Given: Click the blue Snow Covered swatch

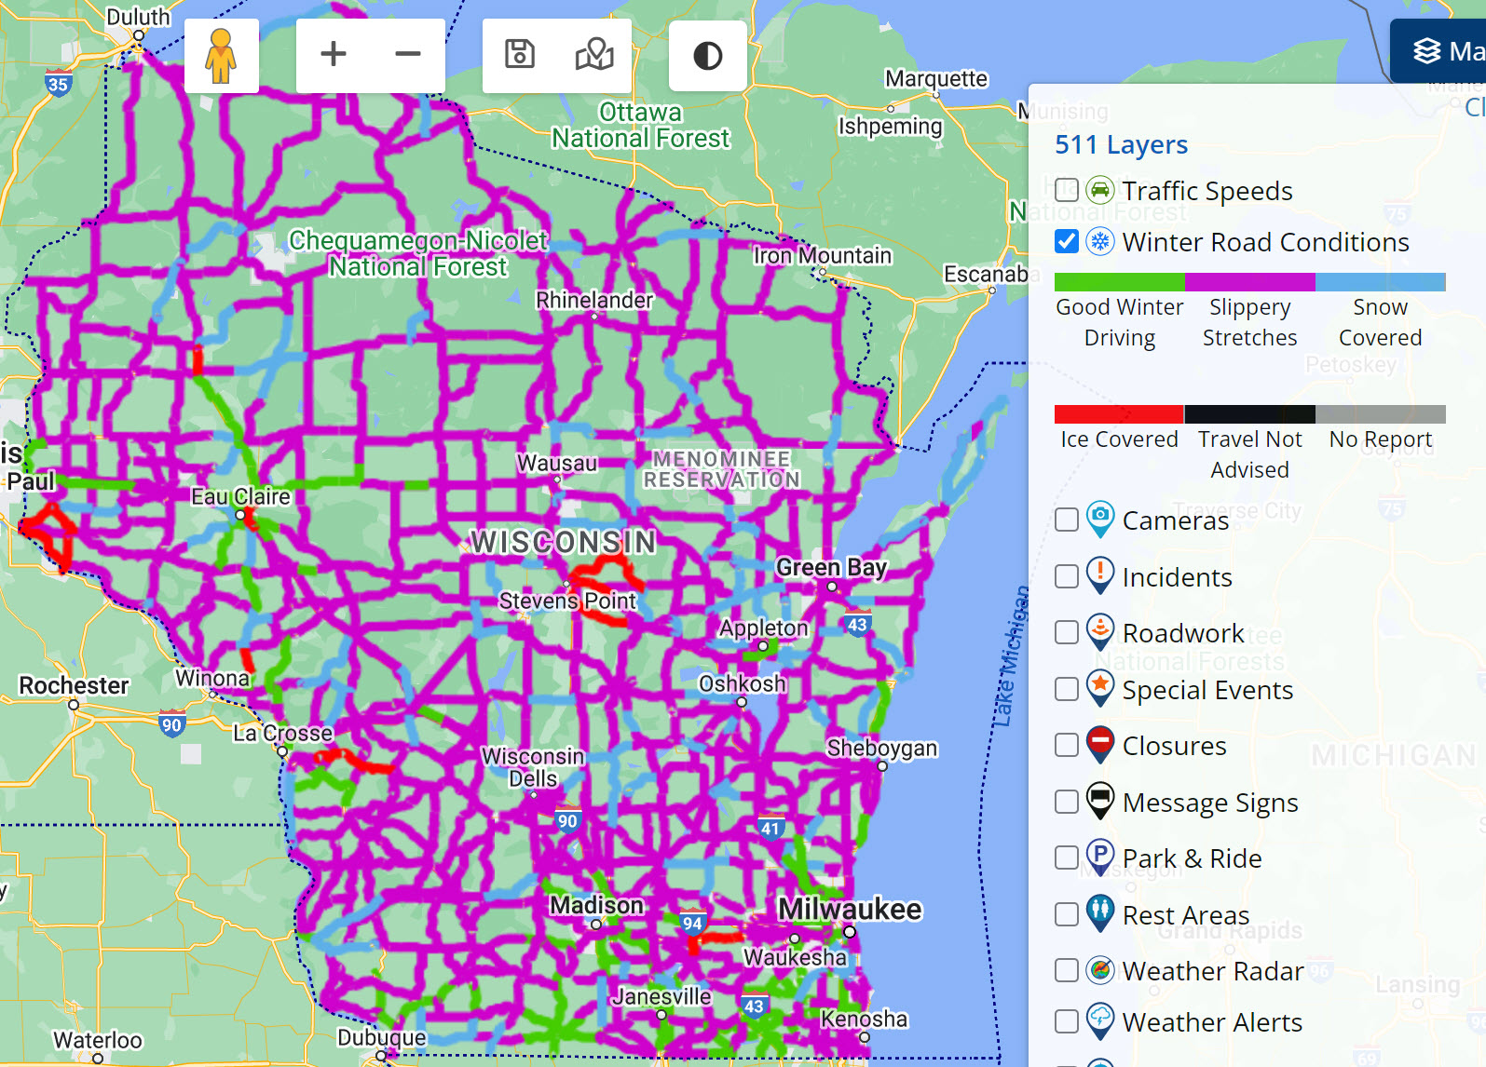Looking at the screenshot, I should click(1381, 282).
